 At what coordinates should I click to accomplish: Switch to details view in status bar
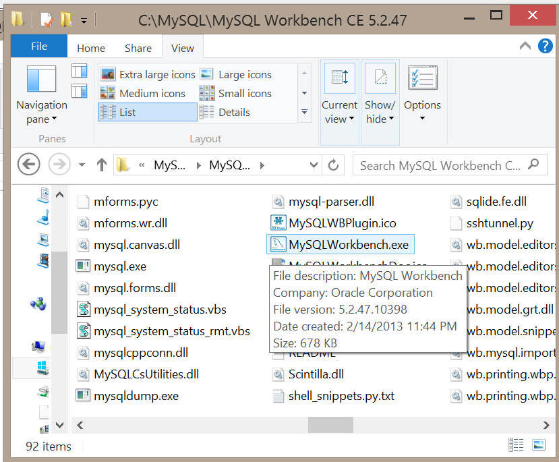[x=515, y=445]
